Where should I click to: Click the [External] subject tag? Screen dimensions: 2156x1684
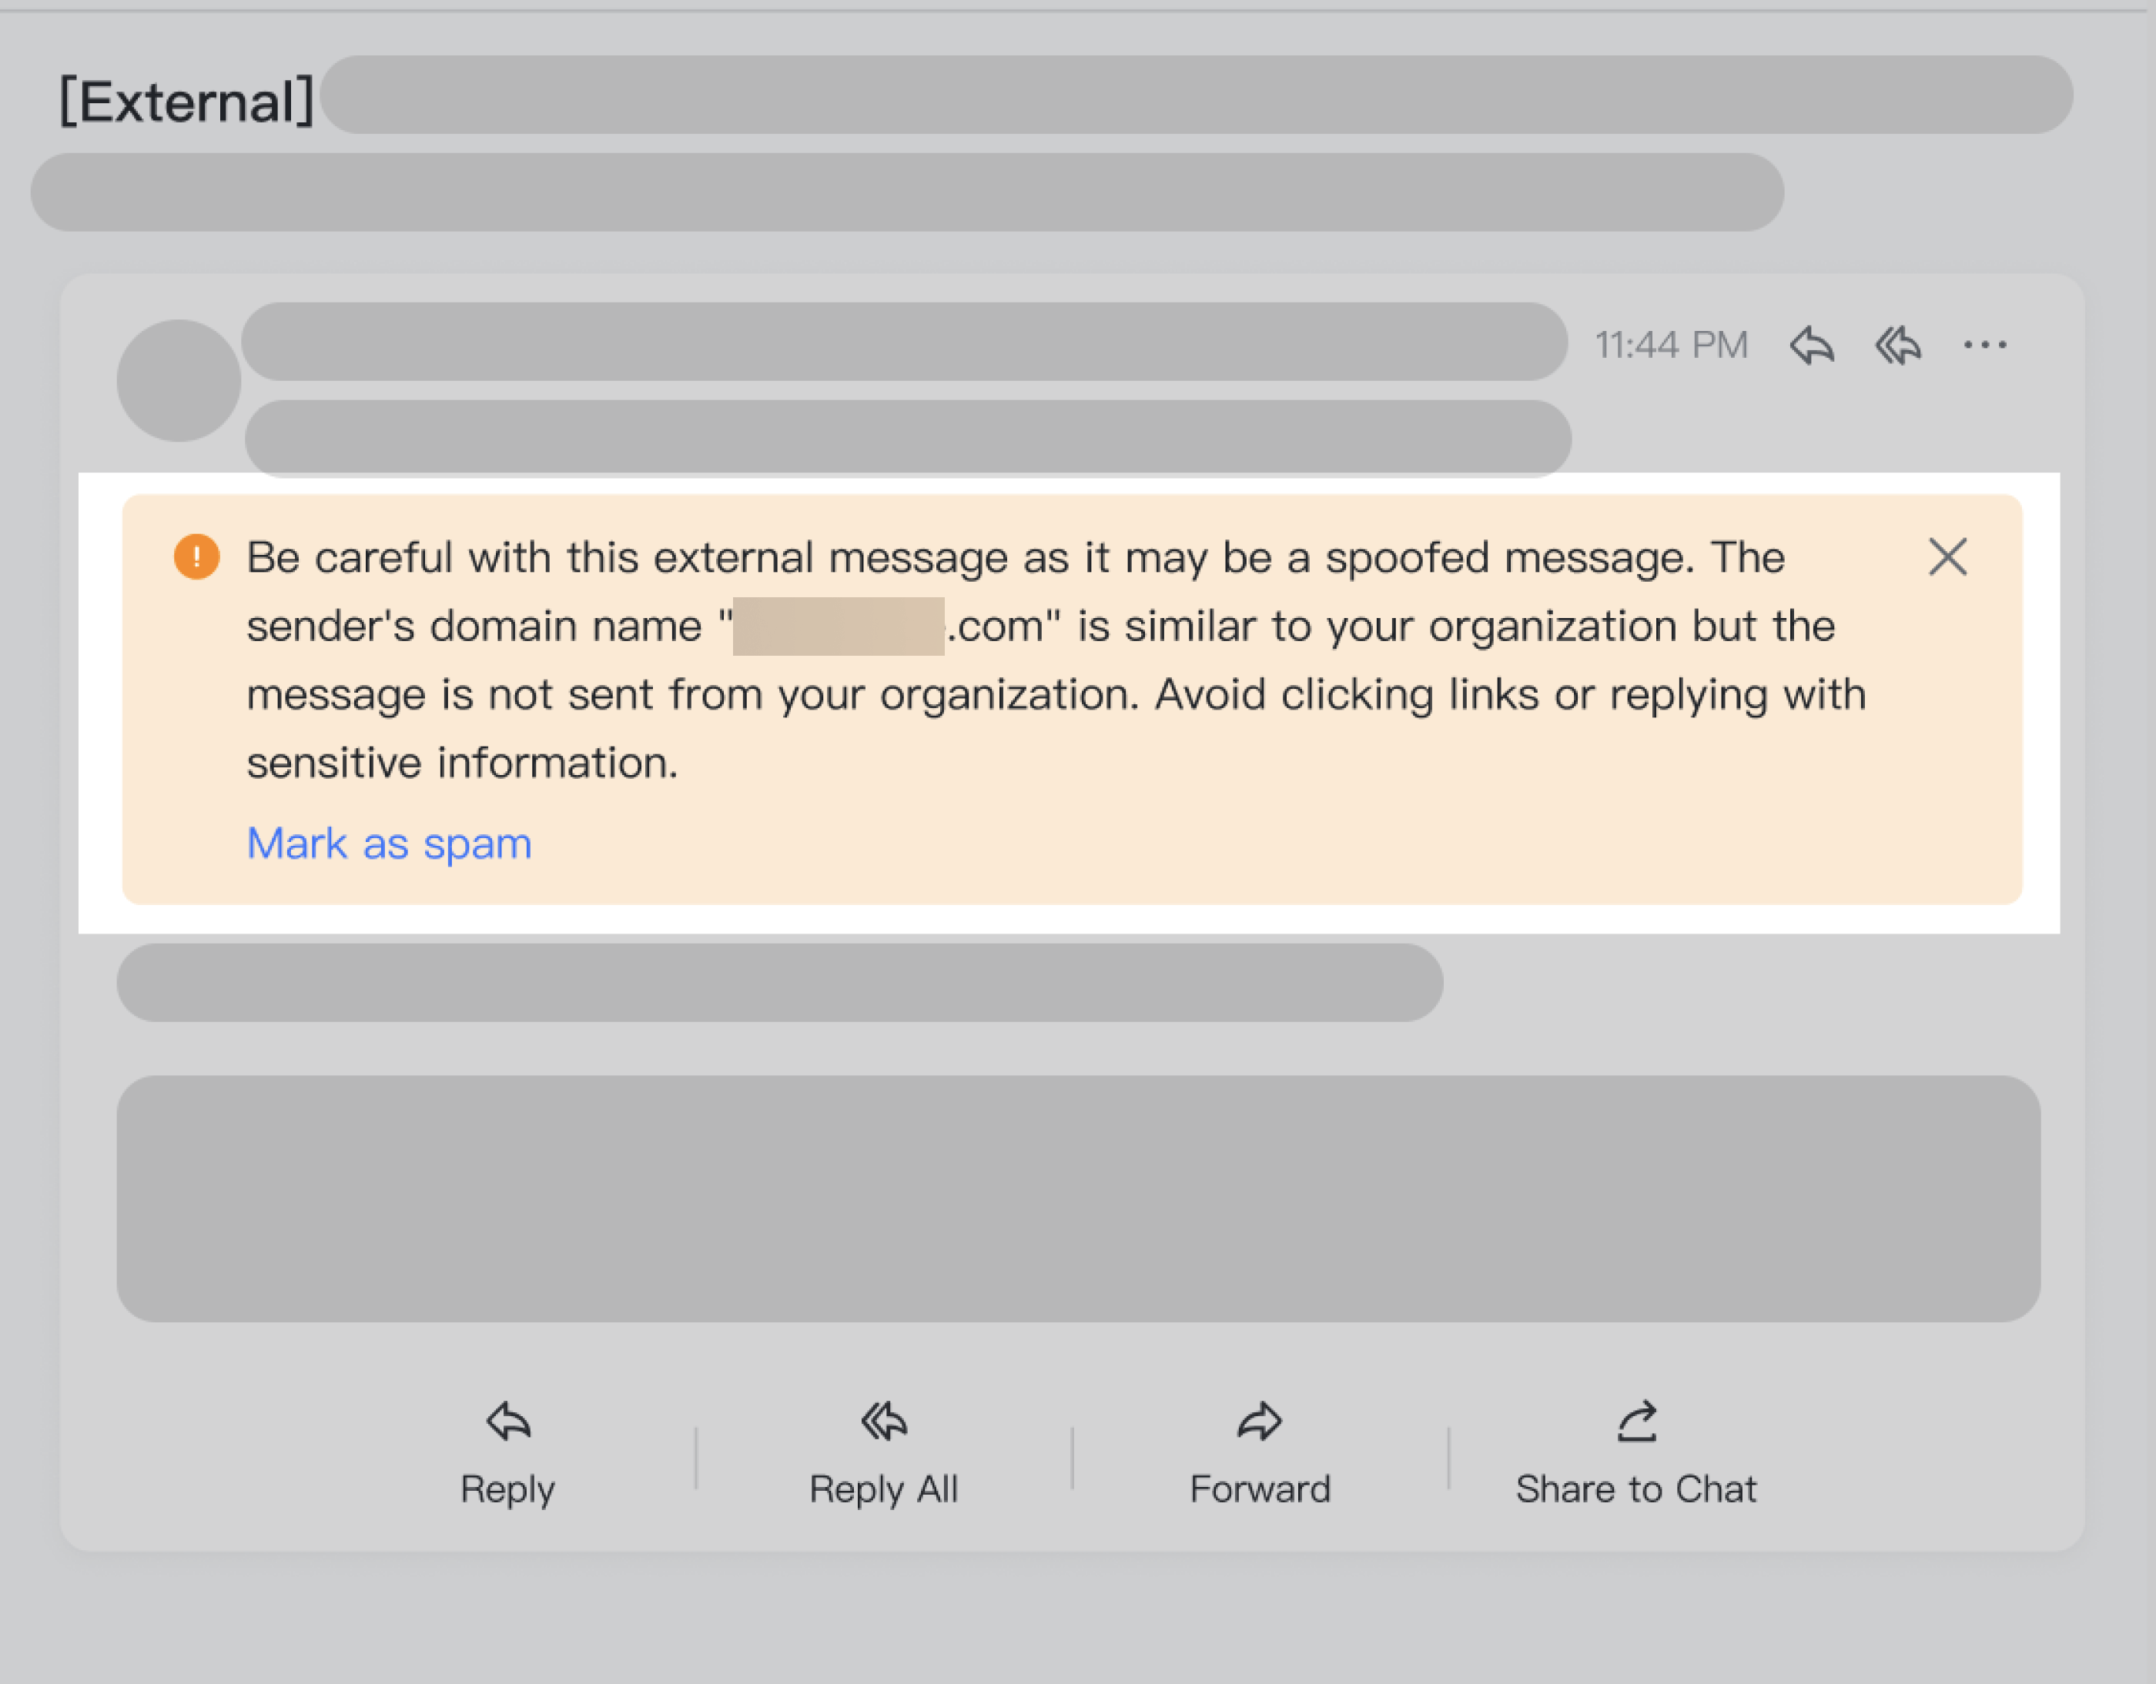(186, 102)
